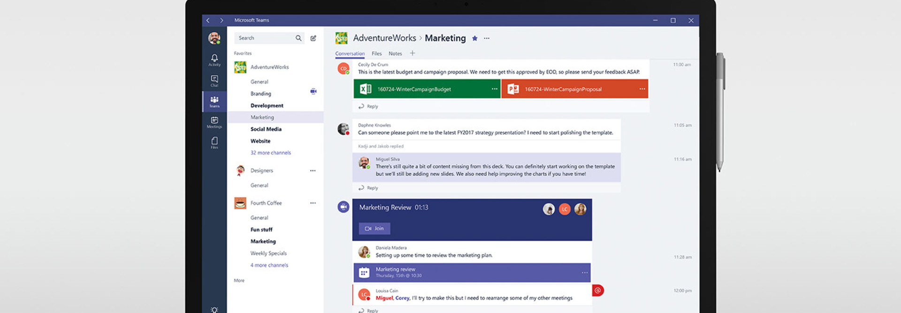901x313 pixels.
Task: Expand 32 more channels in AdventureWorks
Action: [271, 153]
